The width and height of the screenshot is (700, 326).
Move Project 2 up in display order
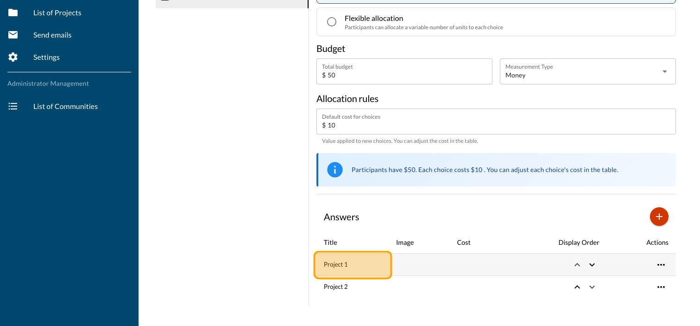[x=577, y=287]
